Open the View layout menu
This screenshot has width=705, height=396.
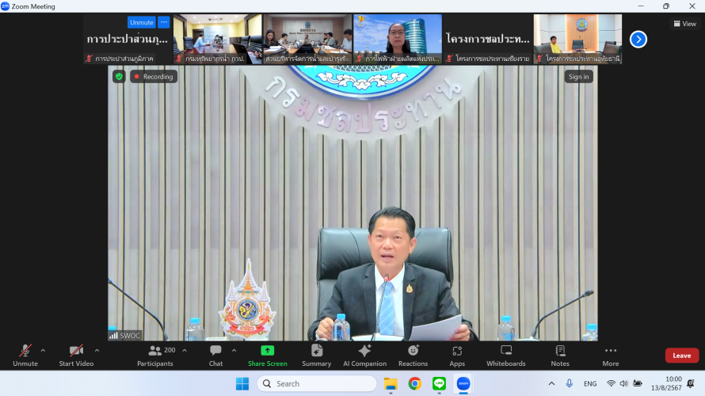coord(684,24)
